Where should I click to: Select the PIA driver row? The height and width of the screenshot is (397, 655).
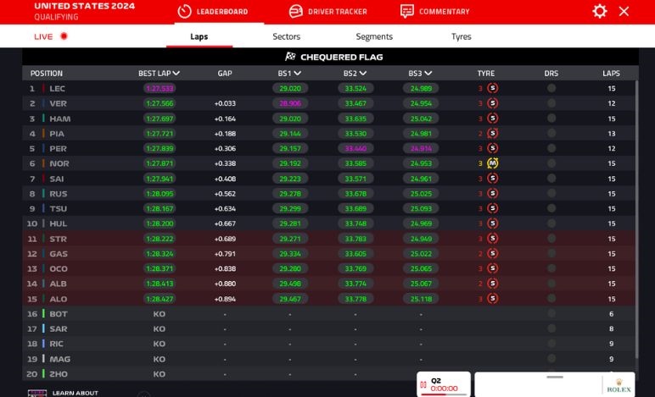coord(58,134)
